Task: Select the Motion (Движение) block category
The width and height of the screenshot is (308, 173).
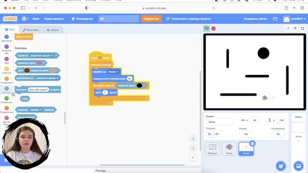Action: click(6, 38)
